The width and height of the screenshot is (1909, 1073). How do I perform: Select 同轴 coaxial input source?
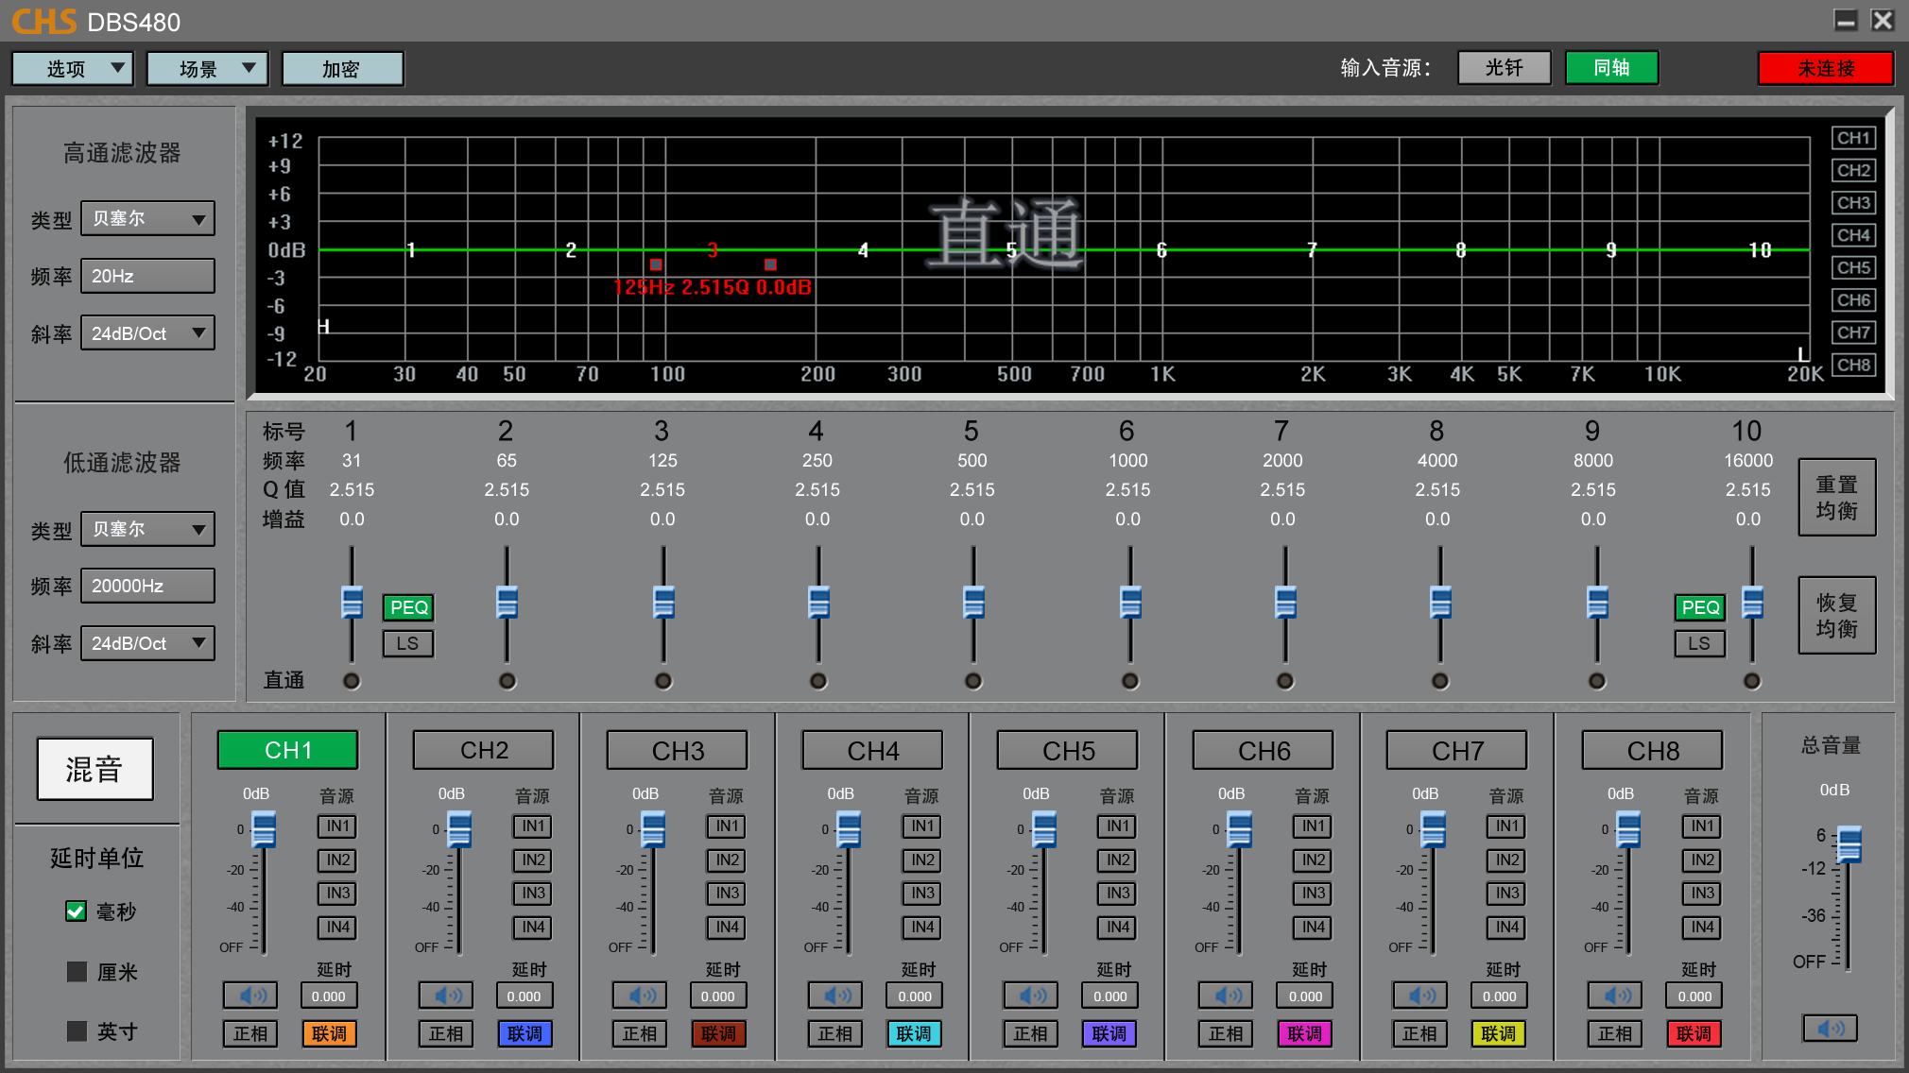pyautogui.click(x=1611, y=68)
